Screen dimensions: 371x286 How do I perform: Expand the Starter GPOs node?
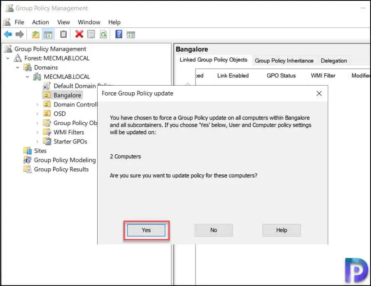tap(37, 141)
